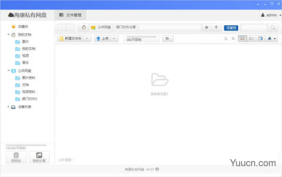Select the 部门对外分享 folder in the tree
The width and height of the screenshot is (282, 177).
(30, 99)
